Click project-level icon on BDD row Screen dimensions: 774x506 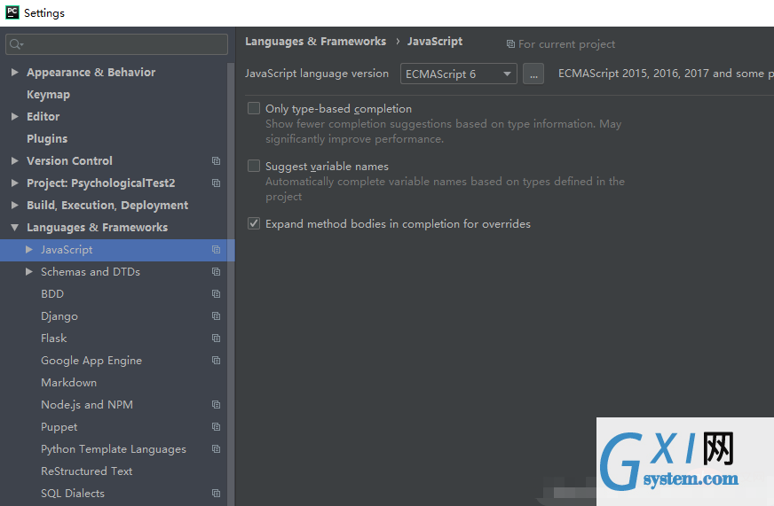point(216,294)
